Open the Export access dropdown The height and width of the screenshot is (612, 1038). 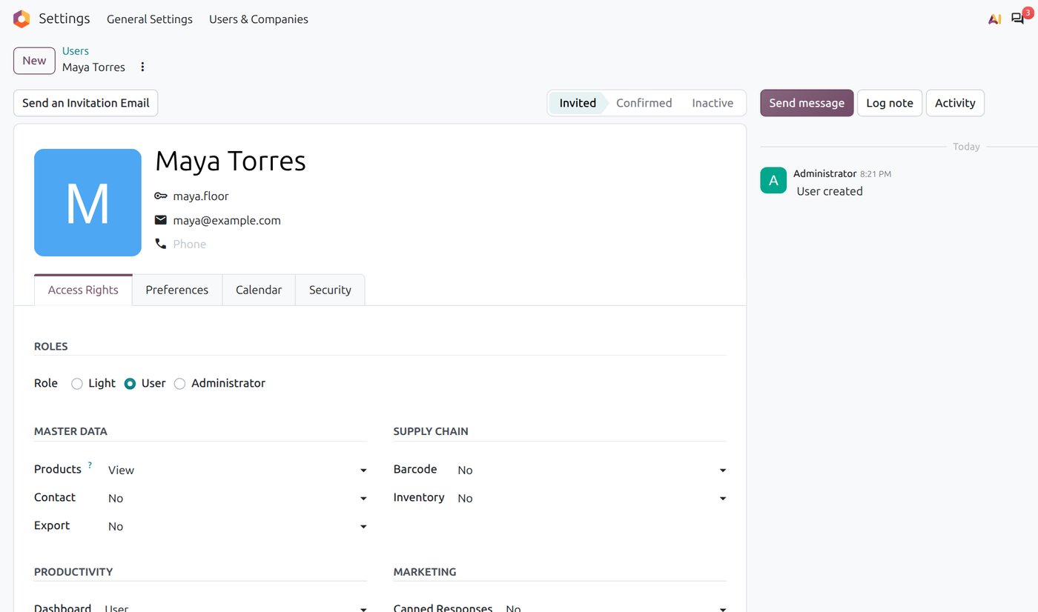(237, 526)
